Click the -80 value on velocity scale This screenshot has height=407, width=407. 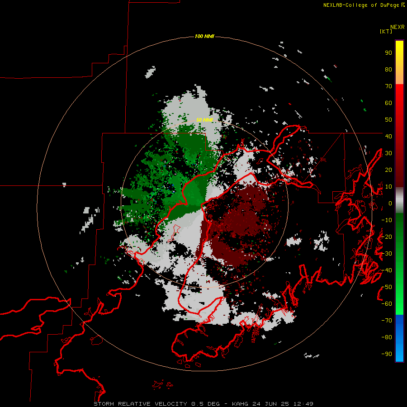click(387, 337)
